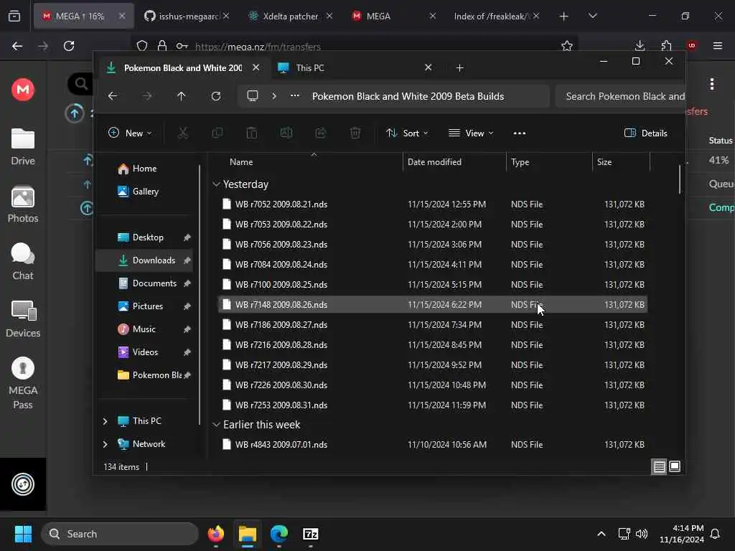Sort by the Name column header

[241, 162]
